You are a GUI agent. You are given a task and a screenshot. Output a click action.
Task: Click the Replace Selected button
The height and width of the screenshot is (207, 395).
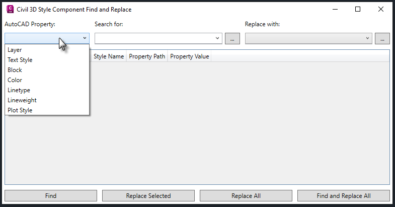[x=148, y=196]
